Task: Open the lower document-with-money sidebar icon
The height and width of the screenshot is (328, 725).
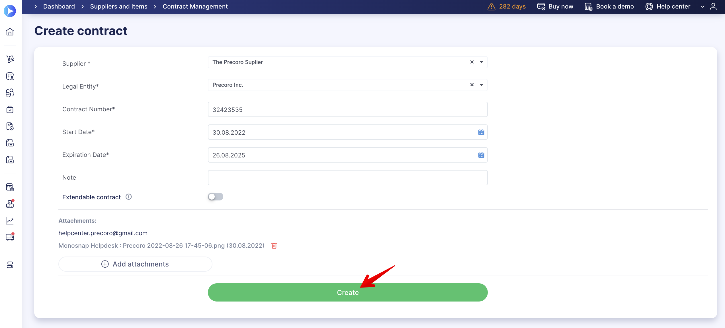Action: 10,159
